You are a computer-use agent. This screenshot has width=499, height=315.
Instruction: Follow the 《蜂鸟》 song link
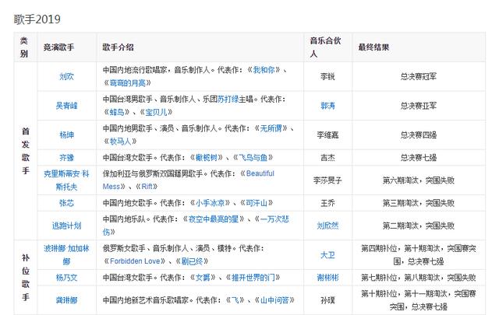pos(117,112)
